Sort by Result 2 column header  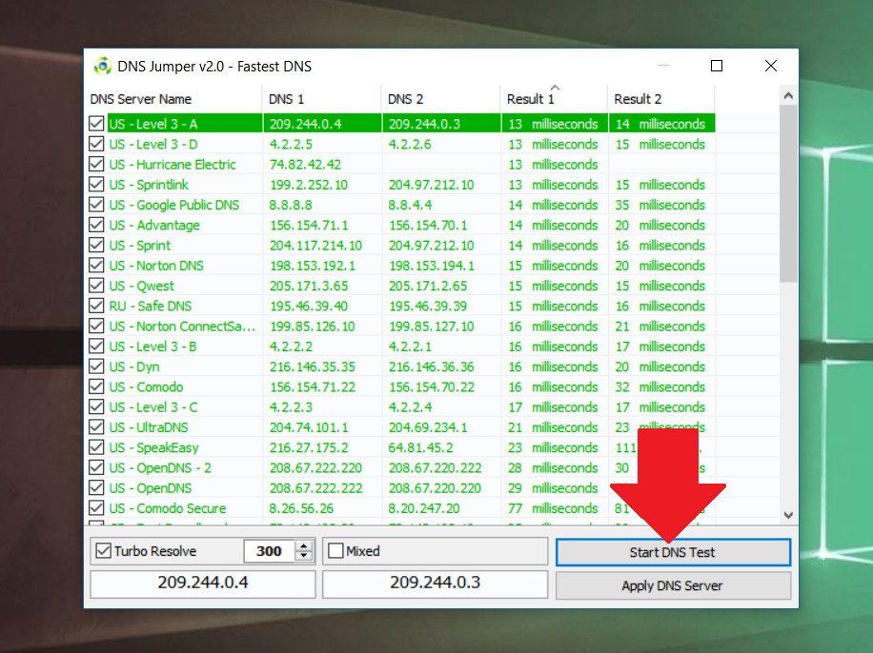coord(661,99)
